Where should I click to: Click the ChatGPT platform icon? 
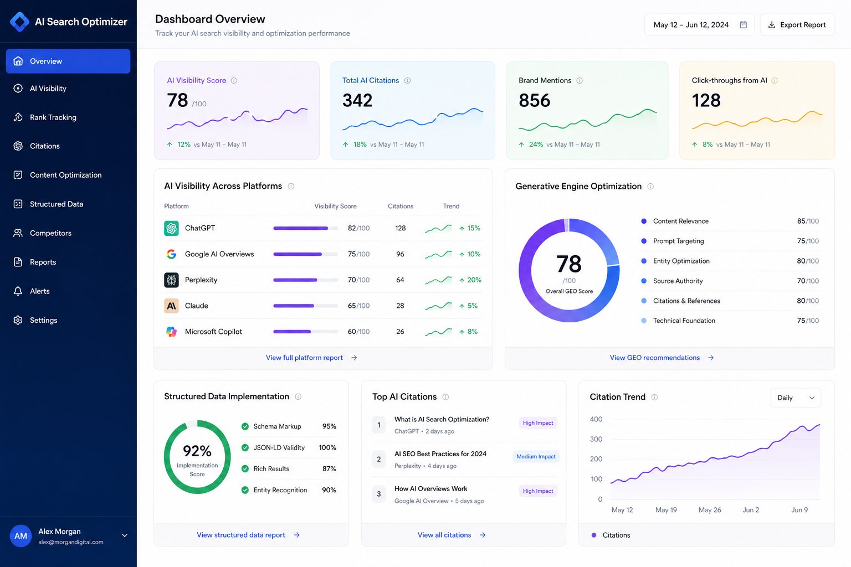[x=171, y=228]
